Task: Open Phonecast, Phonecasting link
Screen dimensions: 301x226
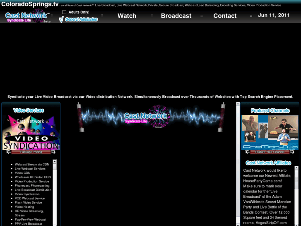Action: click(x=32, y=186)
